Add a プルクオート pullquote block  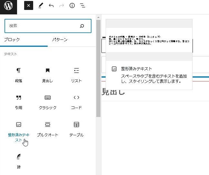tap(48, 129)
